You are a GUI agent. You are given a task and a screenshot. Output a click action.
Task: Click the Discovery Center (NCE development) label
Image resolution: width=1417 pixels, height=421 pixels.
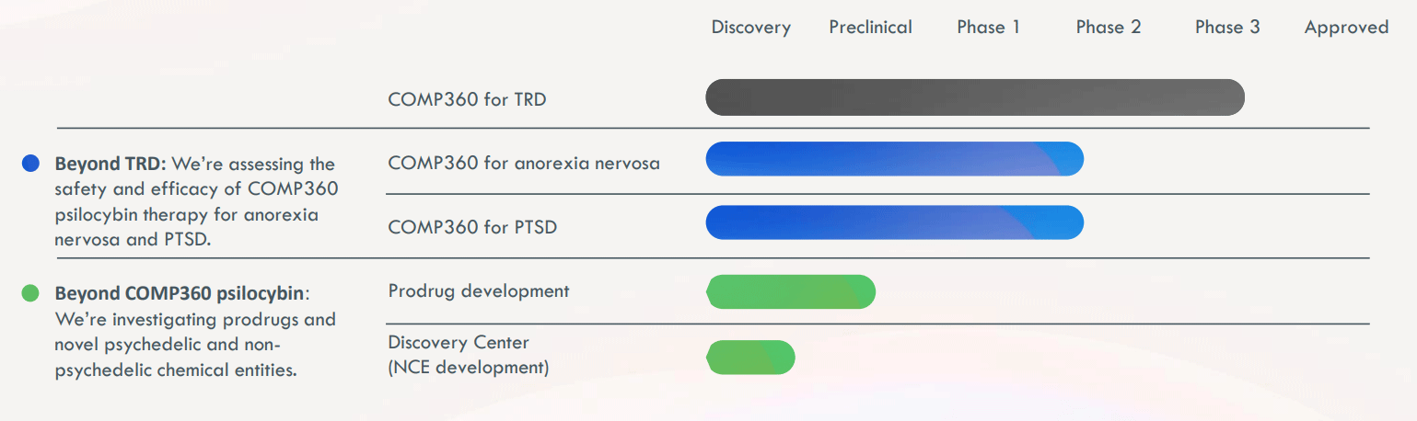click(468, 355)
